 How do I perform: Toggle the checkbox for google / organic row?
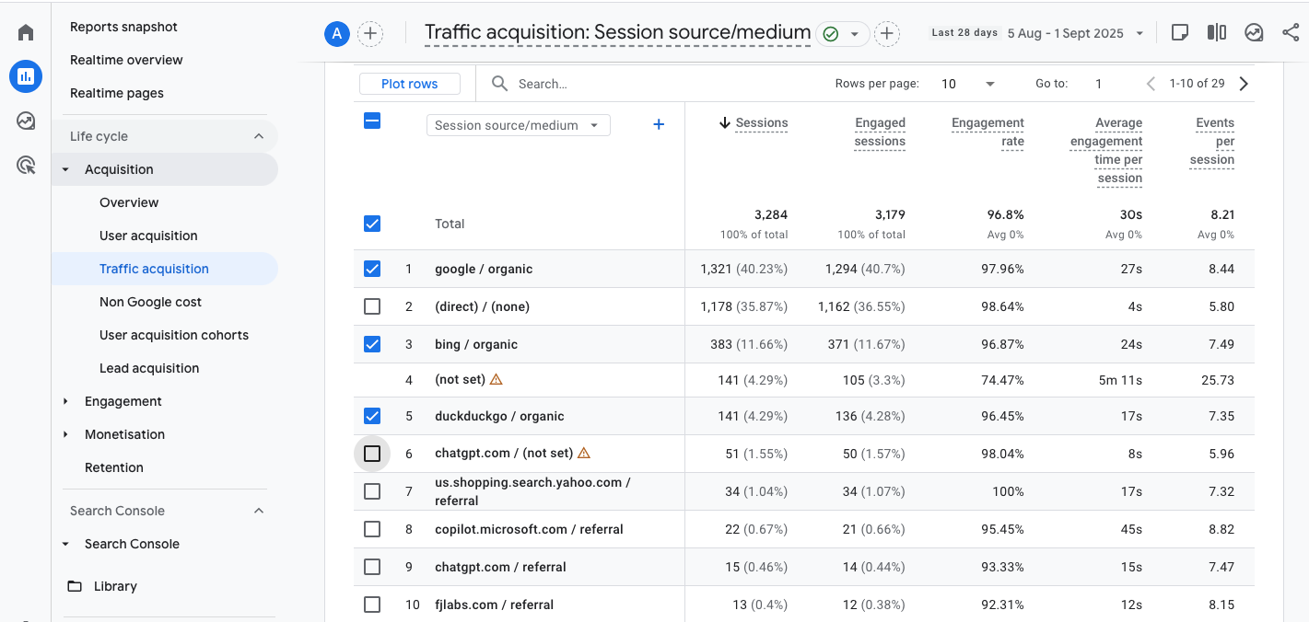pos(372,269)
